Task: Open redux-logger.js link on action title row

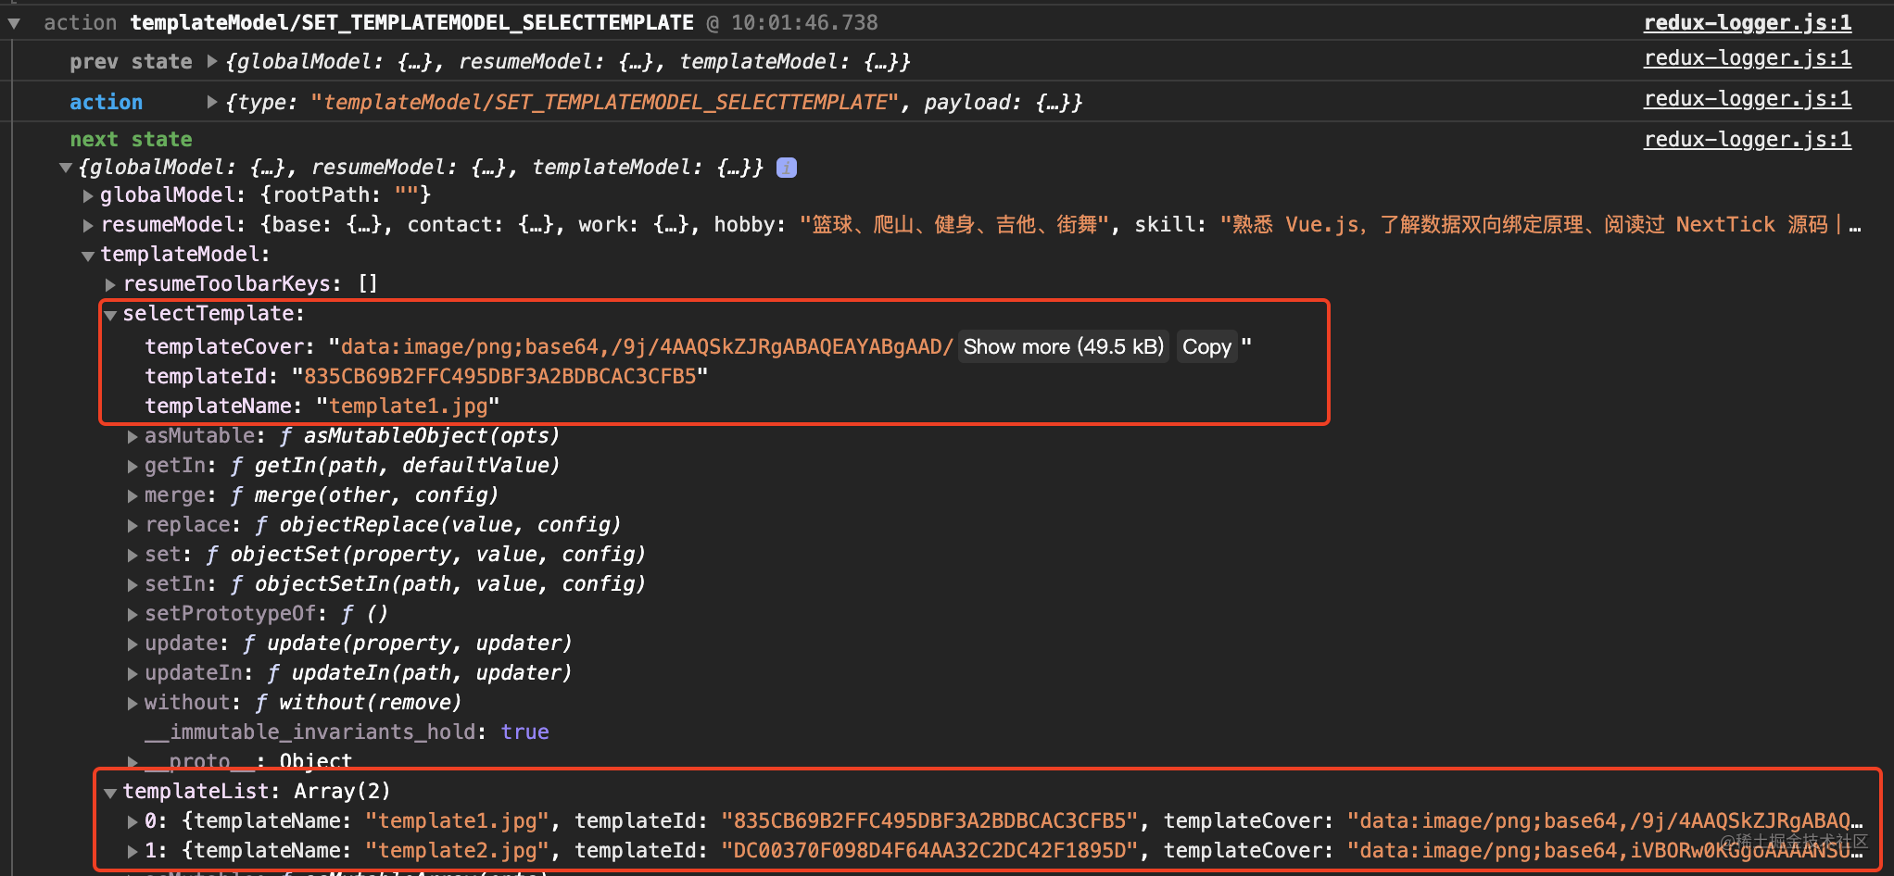Action: [x=1747, y=23]
